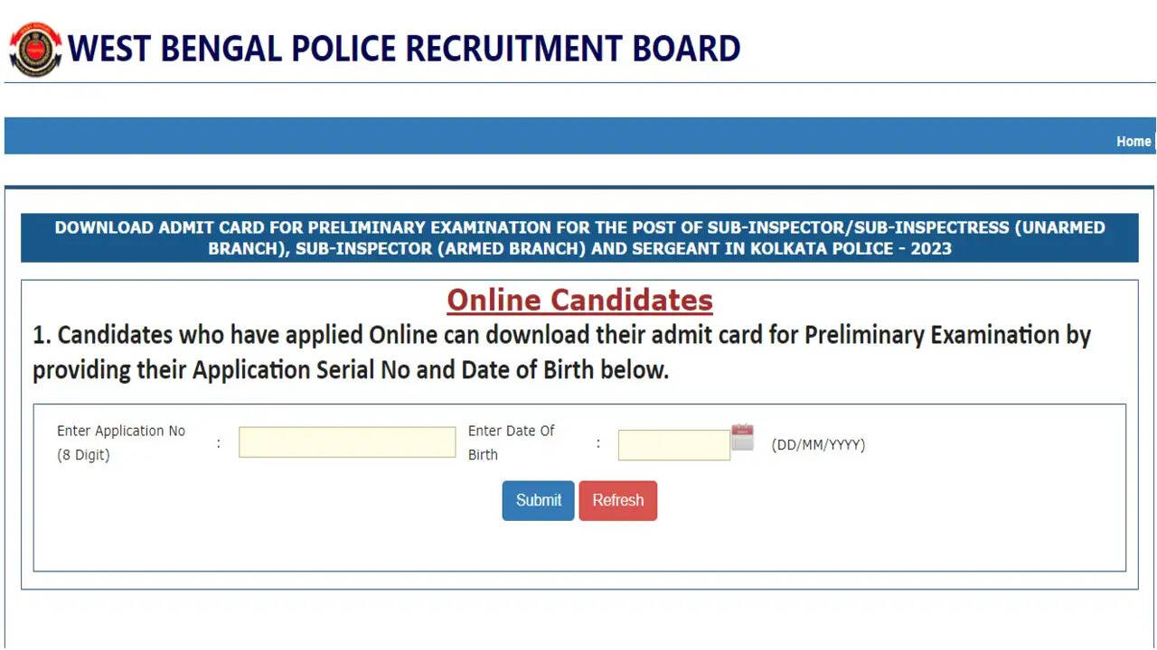Click the West Bengal Police emblem logo
The width and height of the screenshot is (1157, 650).
(x=35, y=49)
